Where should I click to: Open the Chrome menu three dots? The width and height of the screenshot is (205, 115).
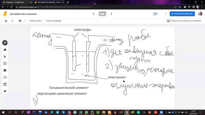(x=202, y=7)
